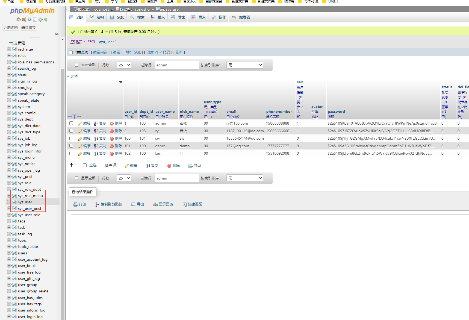Click the new table icon in tree
Viewport: 469px width, 320px height.
pos(15,43)
